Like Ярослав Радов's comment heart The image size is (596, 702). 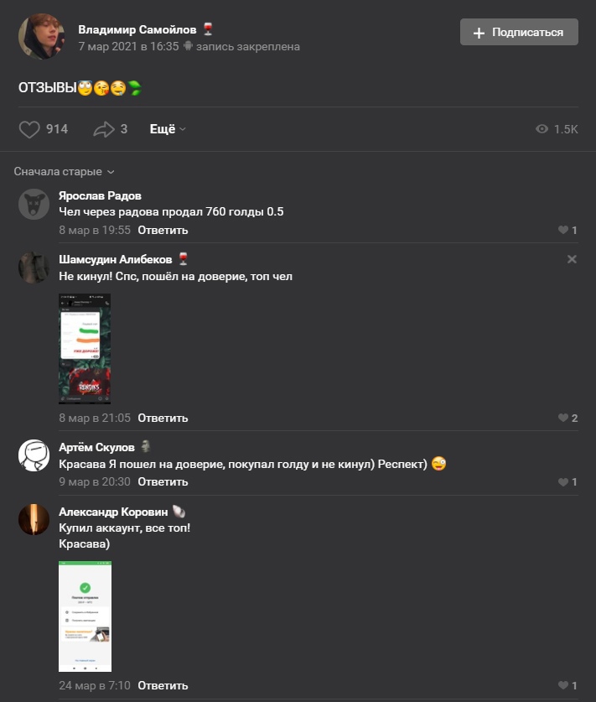[563, 230]
